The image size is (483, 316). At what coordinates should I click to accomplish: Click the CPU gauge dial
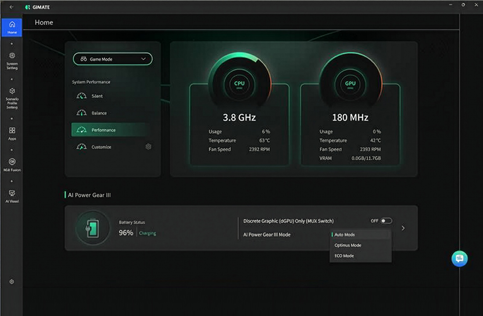239,83
